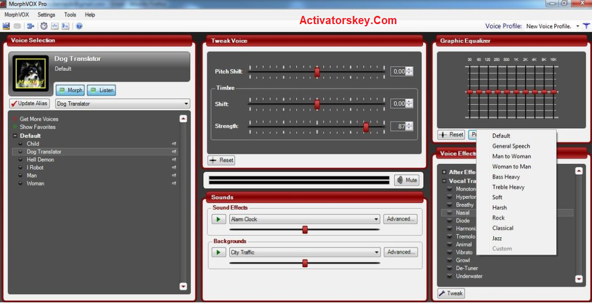Viewport: 592px width, 304px height.
Task: Click the signal bars icon on Woman row
Action: click(174, 183)
